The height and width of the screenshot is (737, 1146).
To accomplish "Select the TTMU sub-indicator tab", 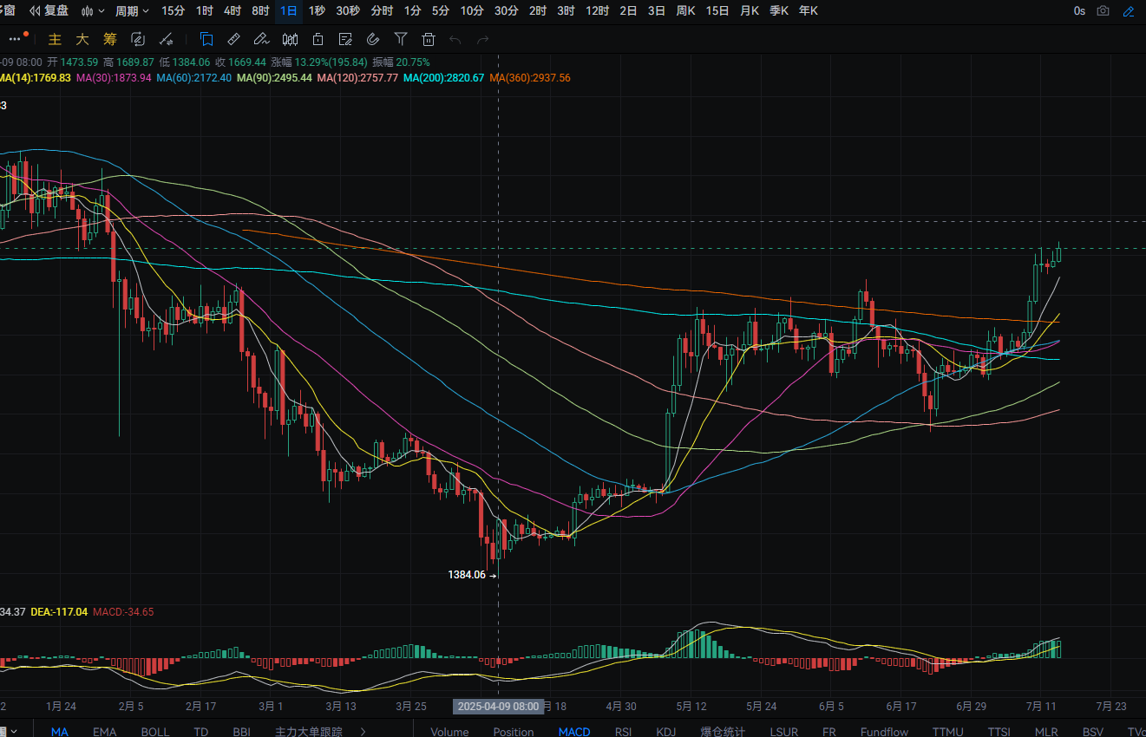I will pos(948,732).
